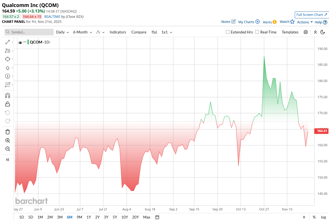Screen dimensions: 329x221
Task: Open the numbered label tool
Action: coord(8,76)
